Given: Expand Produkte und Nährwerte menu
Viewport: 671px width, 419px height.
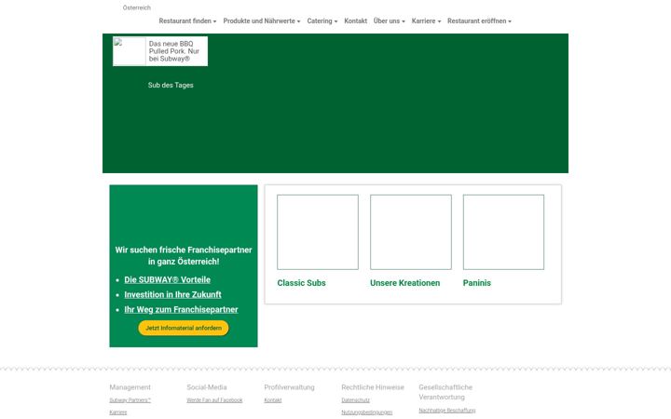Looking at the screenshot, I should [x=262, y=20].
